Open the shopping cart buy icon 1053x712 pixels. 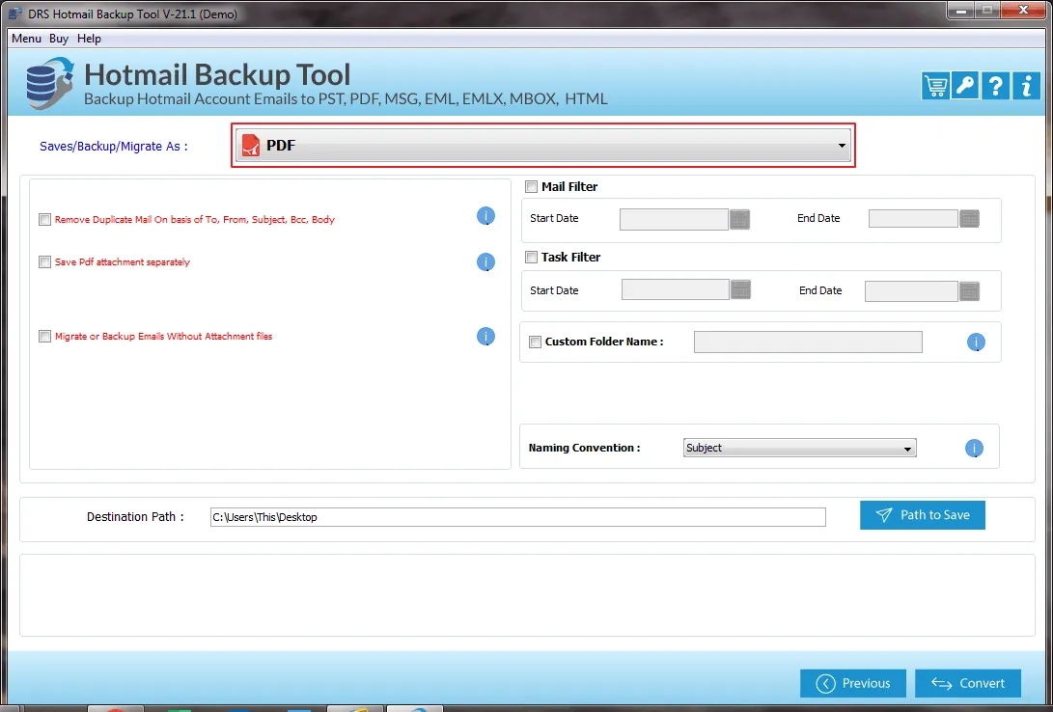click(935, 86)
